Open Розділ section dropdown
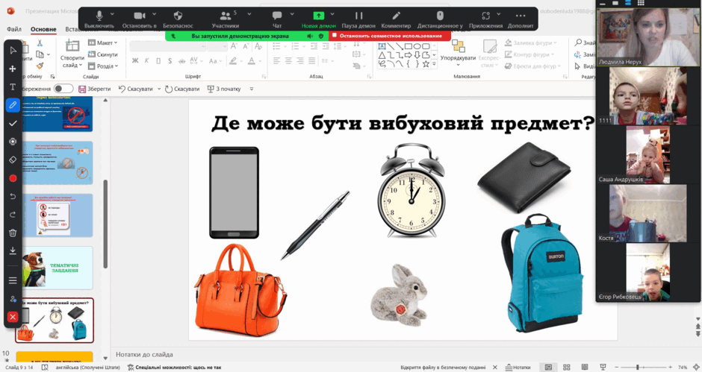 pyautogui.click(x=103, y=66)
